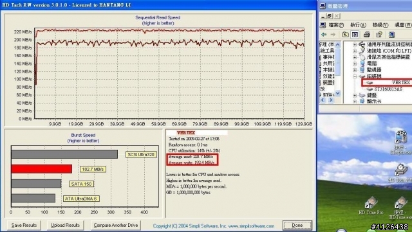Click the left pane scroll right arrow

[331, 100]
